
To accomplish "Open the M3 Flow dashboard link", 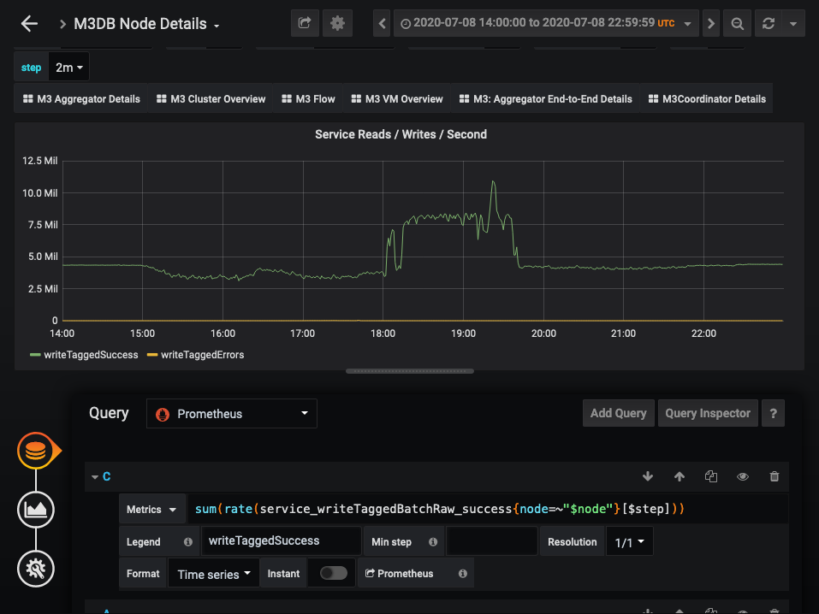I will point(307,98).
